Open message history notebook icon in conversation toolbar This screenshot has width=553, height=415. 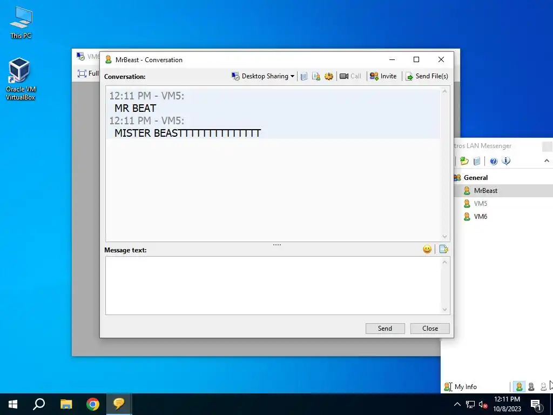(x=304, y=76)
